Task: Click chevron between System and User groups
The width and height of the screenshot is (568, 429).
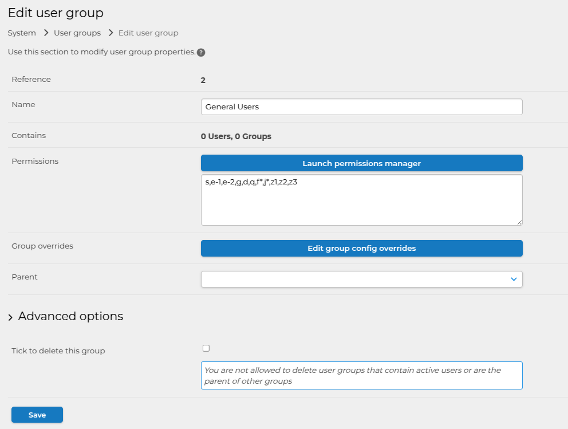Action: pos(45,33)
